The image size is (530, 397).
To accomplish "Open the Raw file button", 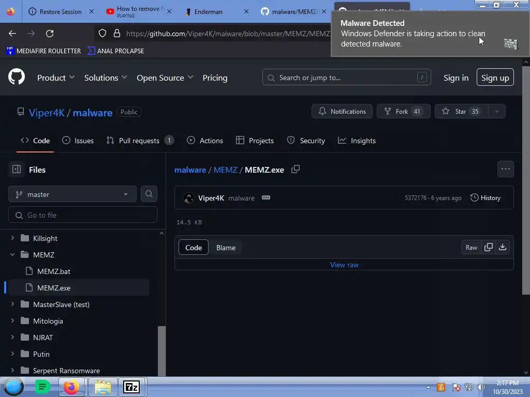I will point(472,248).
